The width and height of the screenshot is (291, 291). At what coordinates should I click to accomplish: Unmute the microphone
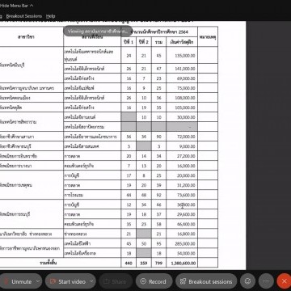[x=18, y=281]
